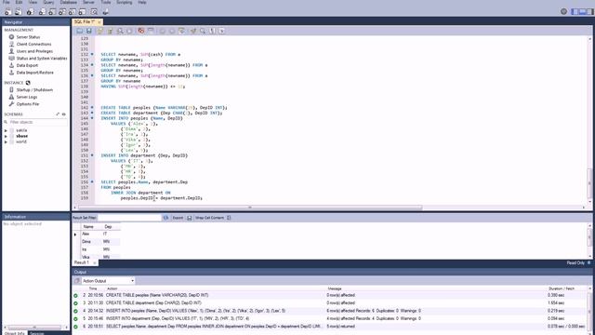
Task: Open the Scripting menu
Action: click(124, 2)
